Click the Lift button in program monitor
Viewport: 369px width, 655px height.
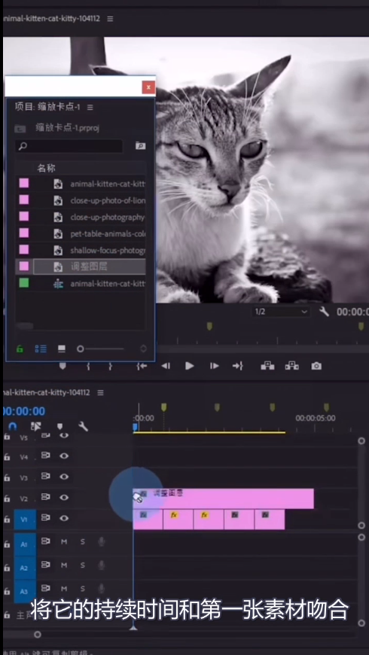point(267,366)
